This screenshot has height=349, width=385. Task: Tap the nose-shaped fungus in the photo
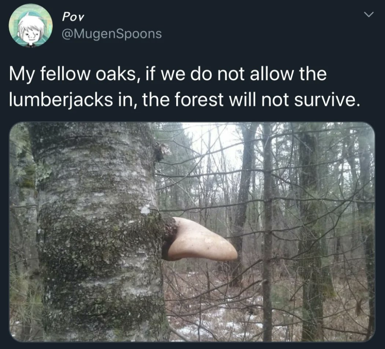200,239
